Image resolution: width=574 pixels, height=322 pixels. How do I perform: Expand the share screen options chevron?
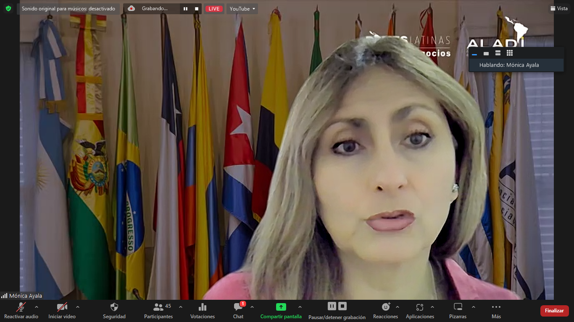coord(300,307)
